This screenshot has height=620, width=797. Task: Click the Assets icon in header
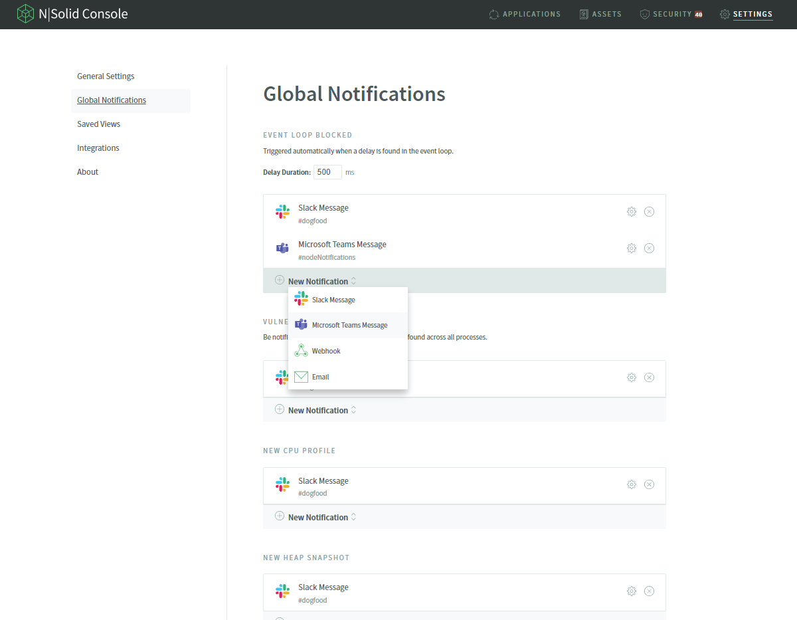point(584,14)
